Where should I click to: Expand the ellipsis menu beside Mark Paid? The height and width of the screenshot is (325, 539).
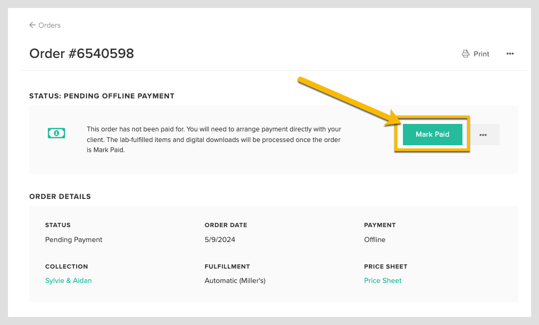(483, 135)
